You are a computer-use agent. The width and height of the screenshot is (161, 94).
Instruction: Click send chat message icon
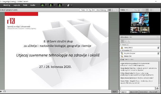pos(157,88)
